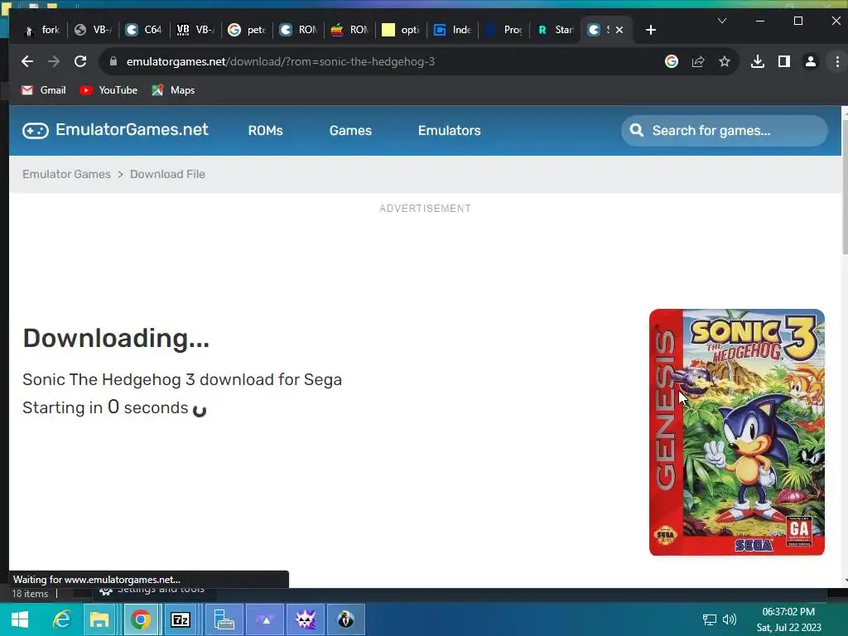Screen dimensions: 848x636
Task: Click the taskbar clock and date
Action: tap(788, 619)
